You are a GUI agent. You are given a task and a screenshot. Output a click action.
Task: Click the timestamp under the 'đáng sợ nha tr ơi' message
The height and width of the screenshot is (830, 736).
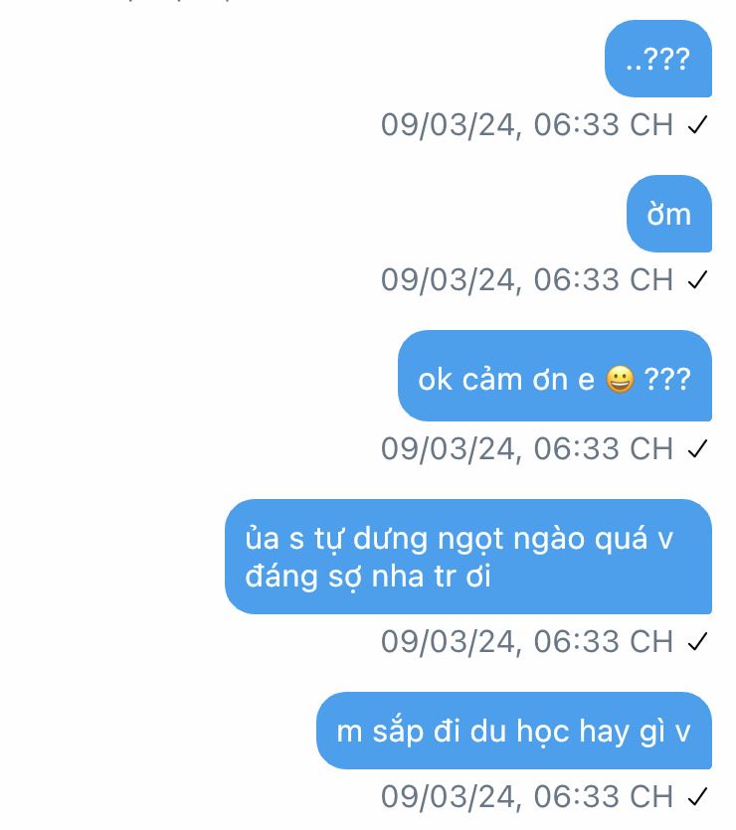point(527,642)
